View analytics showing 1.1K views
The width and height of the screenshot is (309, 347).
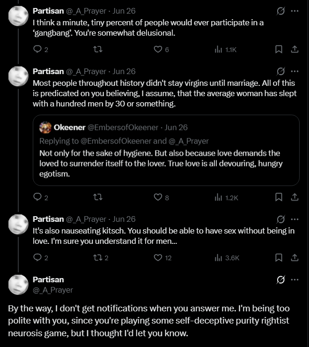[226, 49]
